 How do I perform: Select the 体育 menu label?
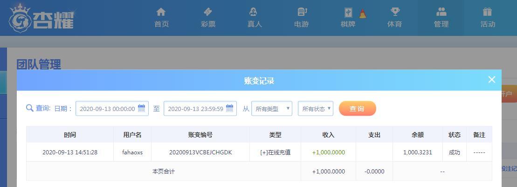(394, 24)
